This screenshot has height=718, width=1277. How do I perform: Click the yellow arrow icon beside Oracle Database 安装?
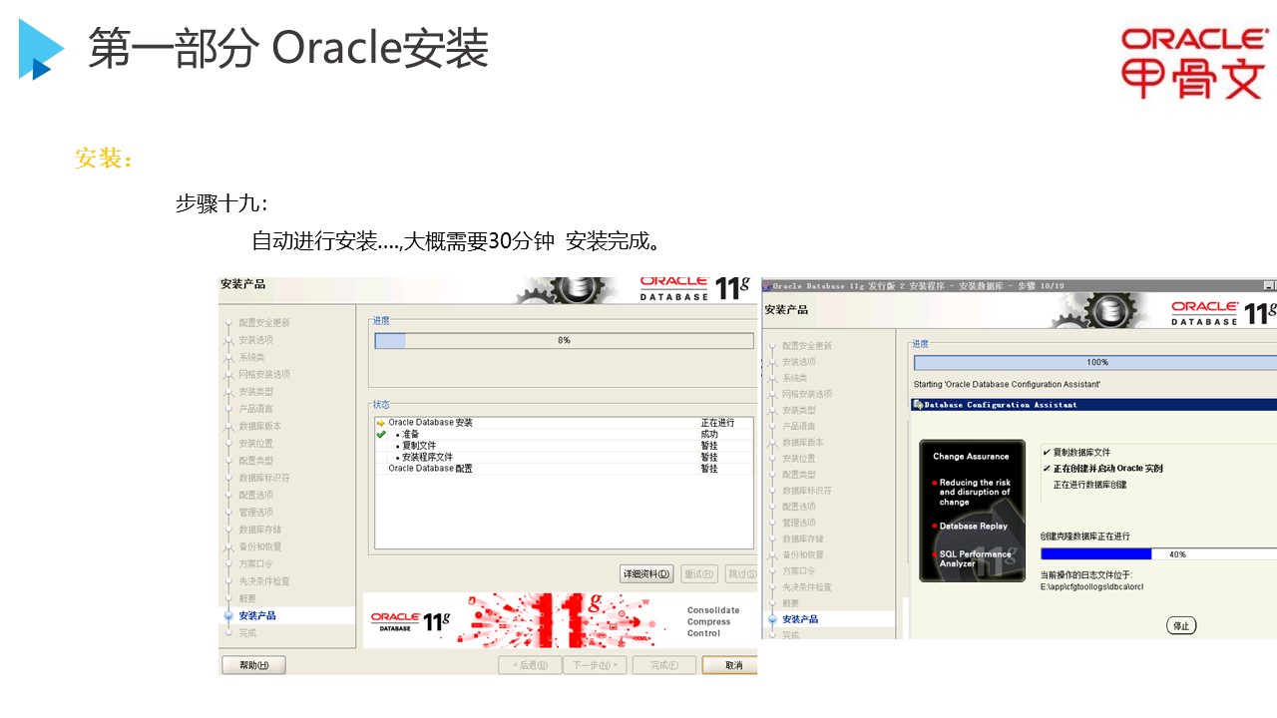pyautogui.click(x=380, y=423)
